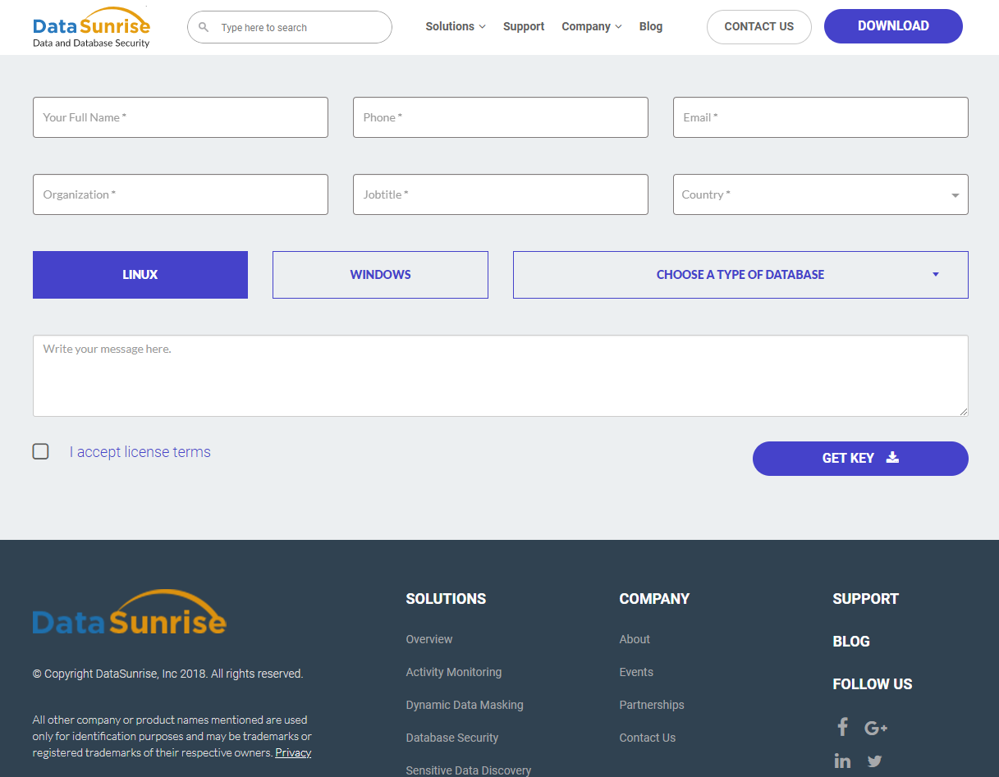Open the Google Plus social icon
The width and height of the screenshot is (999, 777).
[x=876, y=728]
